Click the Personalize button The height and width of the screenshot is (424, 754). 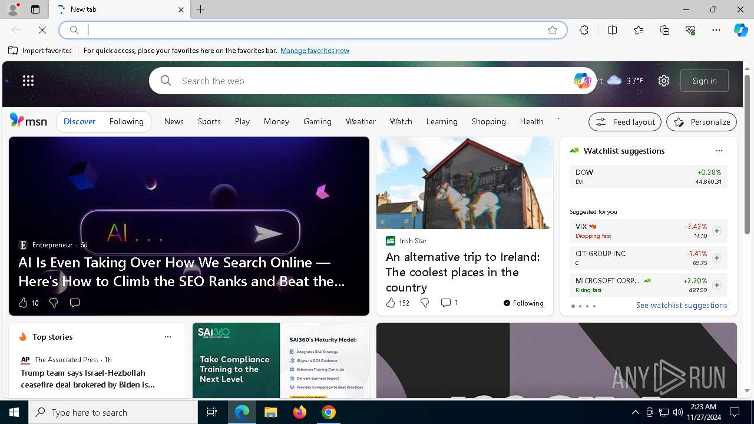pos(702,122)
